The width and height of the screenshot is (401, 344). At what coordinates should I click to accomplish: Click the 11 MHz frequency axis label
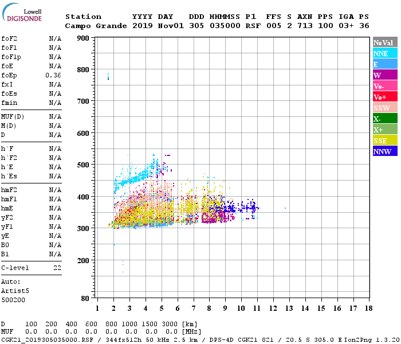coord(257,308)
